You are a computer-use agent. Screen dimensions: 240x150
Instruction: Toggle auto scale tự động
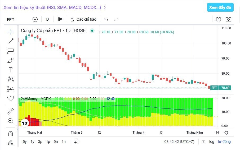coord(224,142)
